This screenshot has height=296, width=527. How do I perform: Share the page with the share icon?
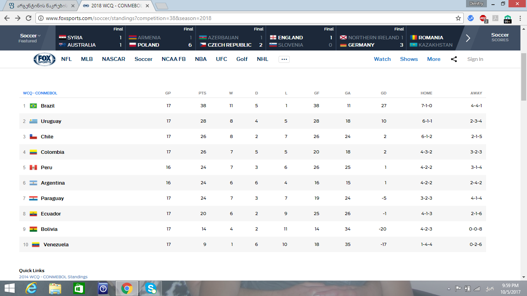pos(454,59)
